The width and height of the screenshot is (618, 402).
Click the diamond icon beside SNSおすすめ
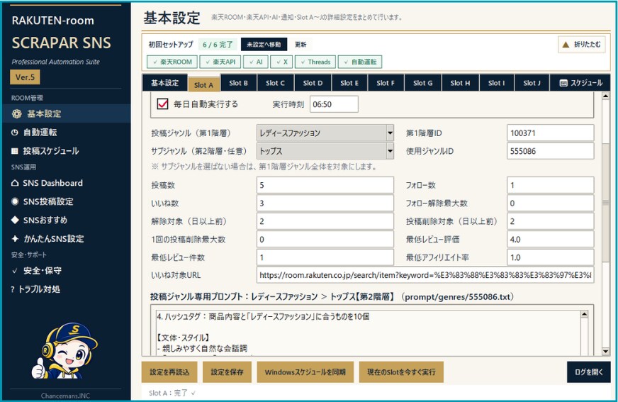coord(15,220)
